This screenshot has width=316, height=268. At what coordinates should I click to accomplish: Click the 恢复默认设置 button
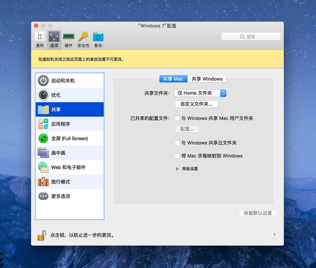coord(258,213)
